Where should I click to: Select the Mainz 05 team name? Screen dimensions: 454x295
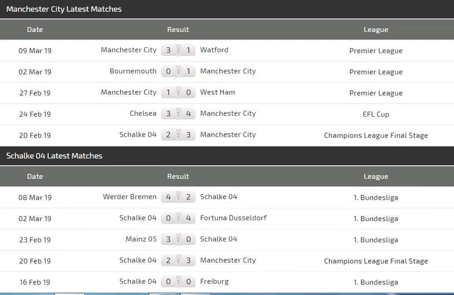click(141, 239)
